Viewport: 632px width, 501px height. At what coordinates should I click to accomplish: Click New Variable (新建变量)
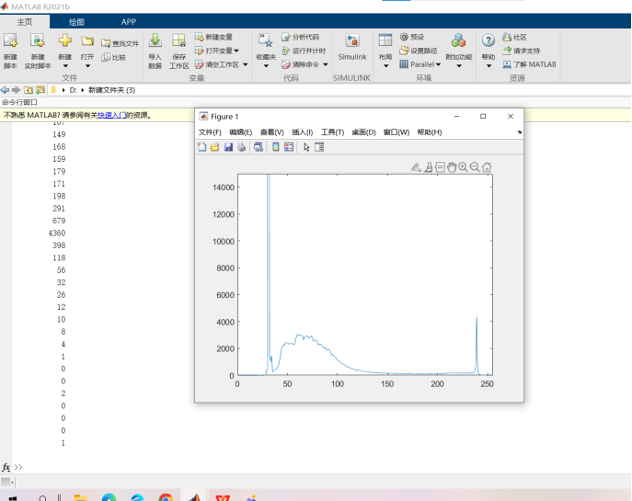coord(213,37)
